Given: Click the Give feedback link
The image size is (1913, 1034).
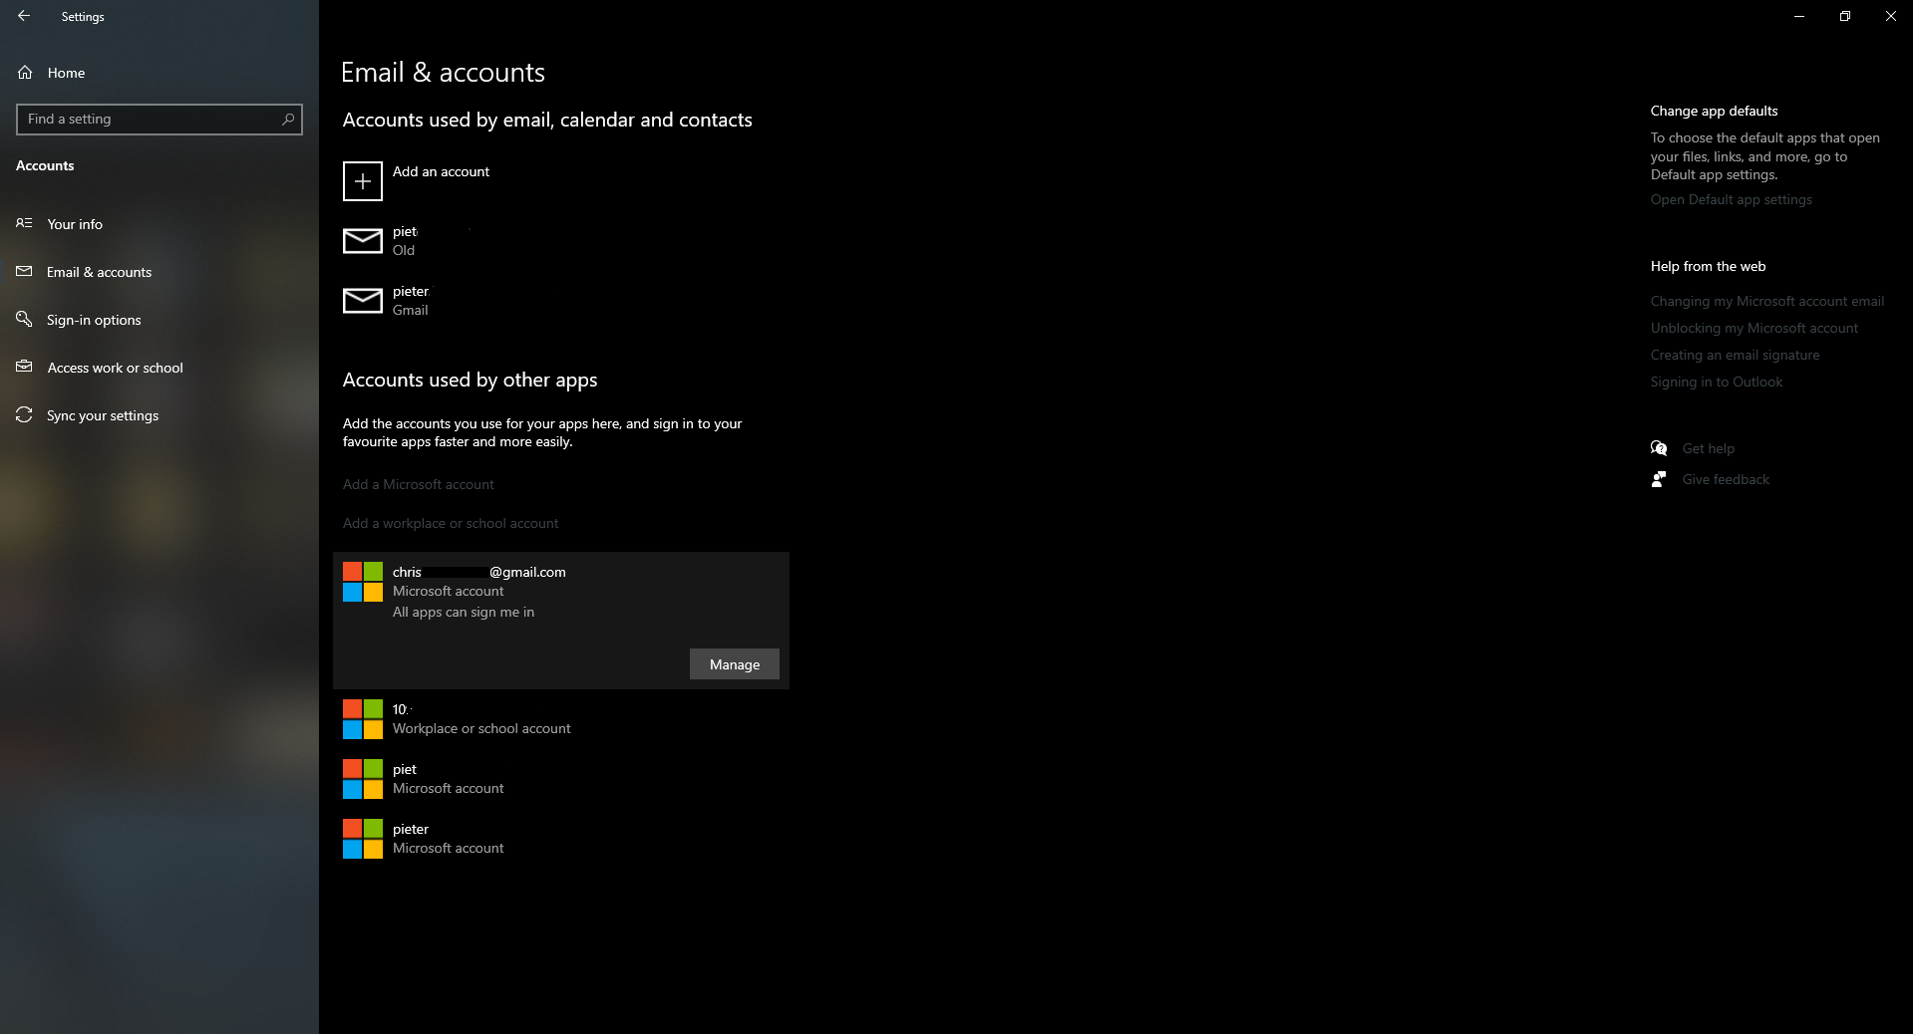Looking at the screenshot, I should coord(1726,479).
